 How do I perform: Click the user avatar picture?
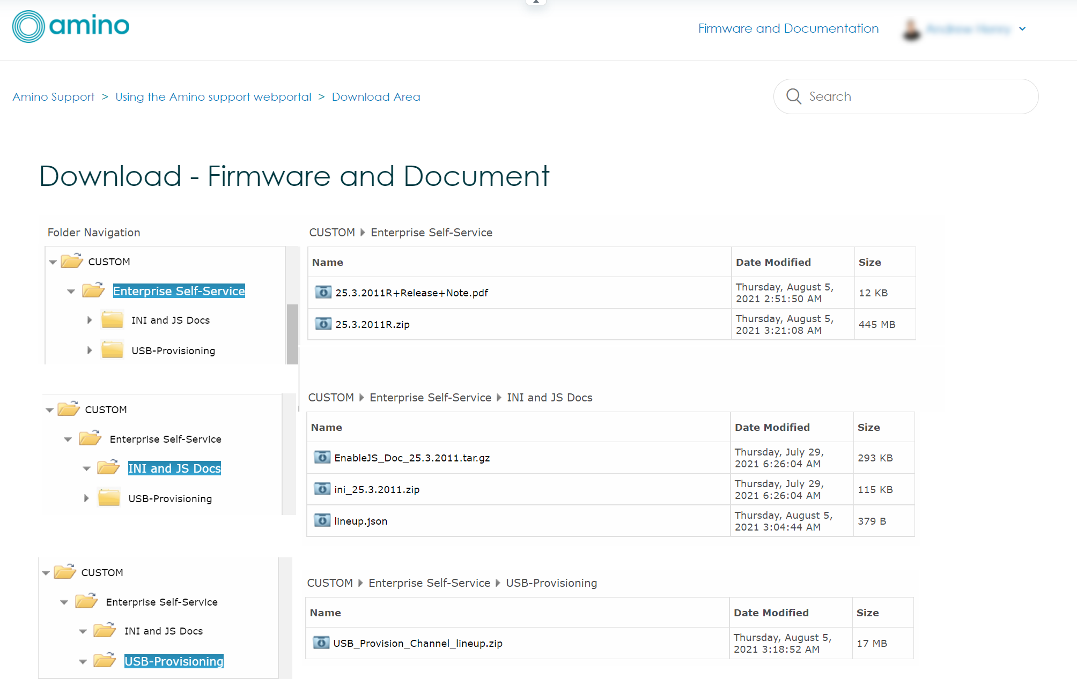(x=911, y=29)
